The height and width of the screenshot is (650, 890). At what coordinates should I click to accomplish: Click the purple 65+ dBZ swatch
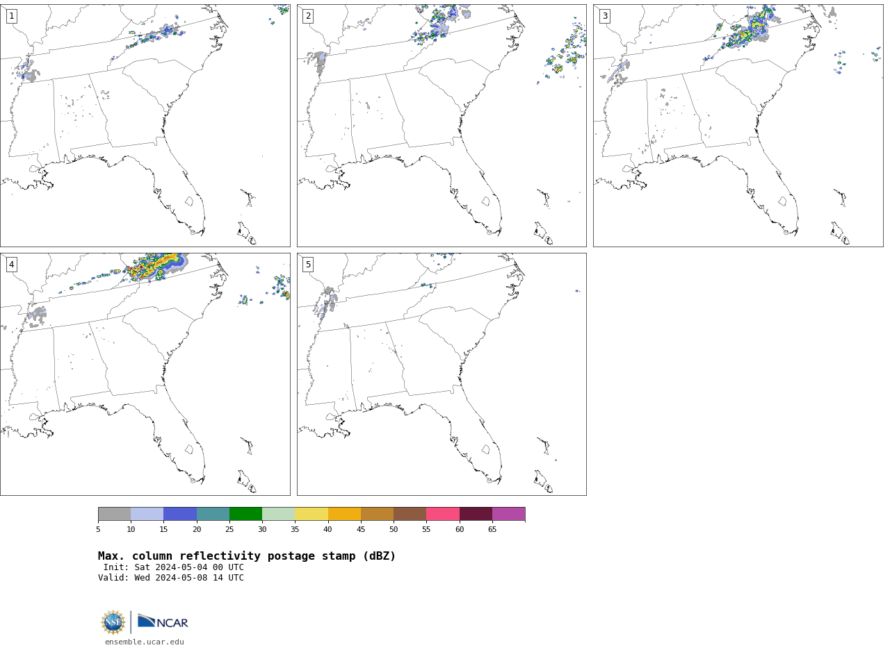pyautogui.click(x=509, y=514)
